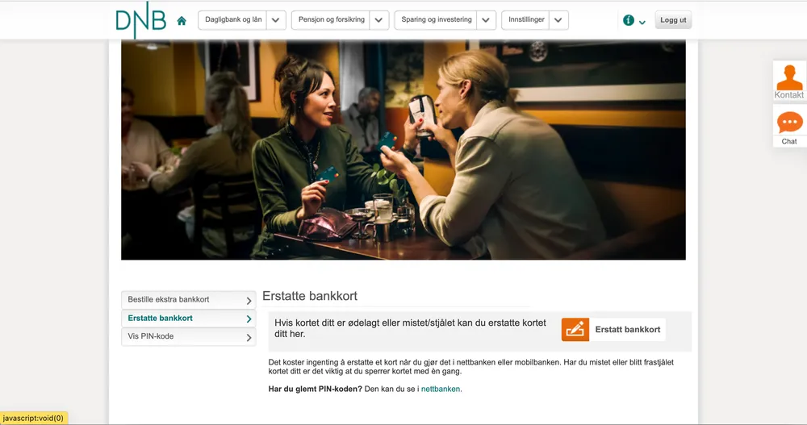Go to the DNB logo homepage
Image resolution: width=807 pixels, height=425 pixels.
140,21
